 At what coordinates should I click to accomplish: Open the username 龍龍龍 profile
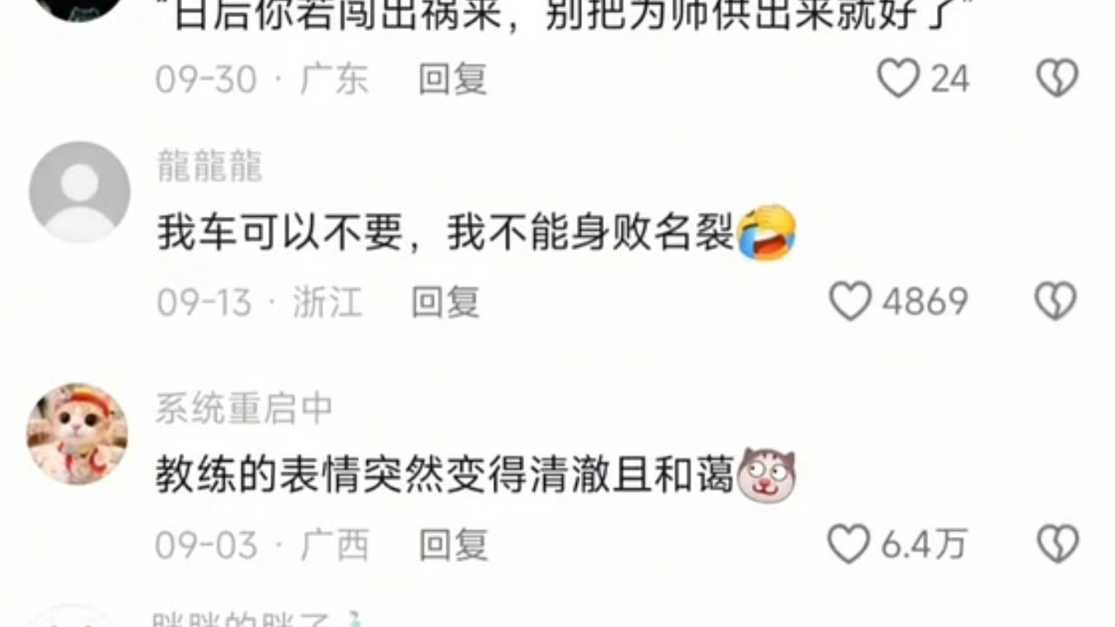210,166
